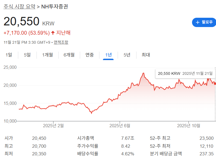216x160 pixels.
Task: Click the 주가수익률 label
Action: pyautogui.click(x=88, y=146)
